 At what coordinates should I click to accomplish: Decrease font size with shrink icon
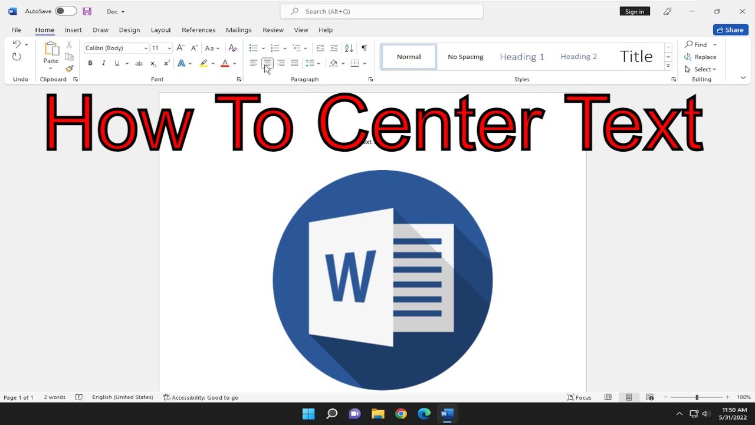click(x=193, y=48)
